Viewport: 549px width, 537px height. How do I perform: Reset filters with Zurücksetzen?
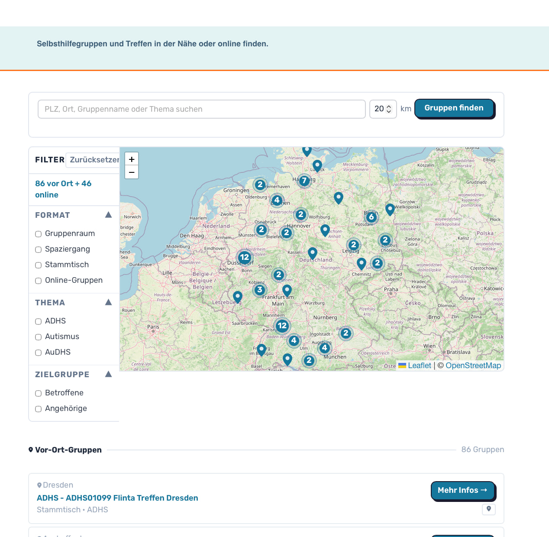(94, 160)
